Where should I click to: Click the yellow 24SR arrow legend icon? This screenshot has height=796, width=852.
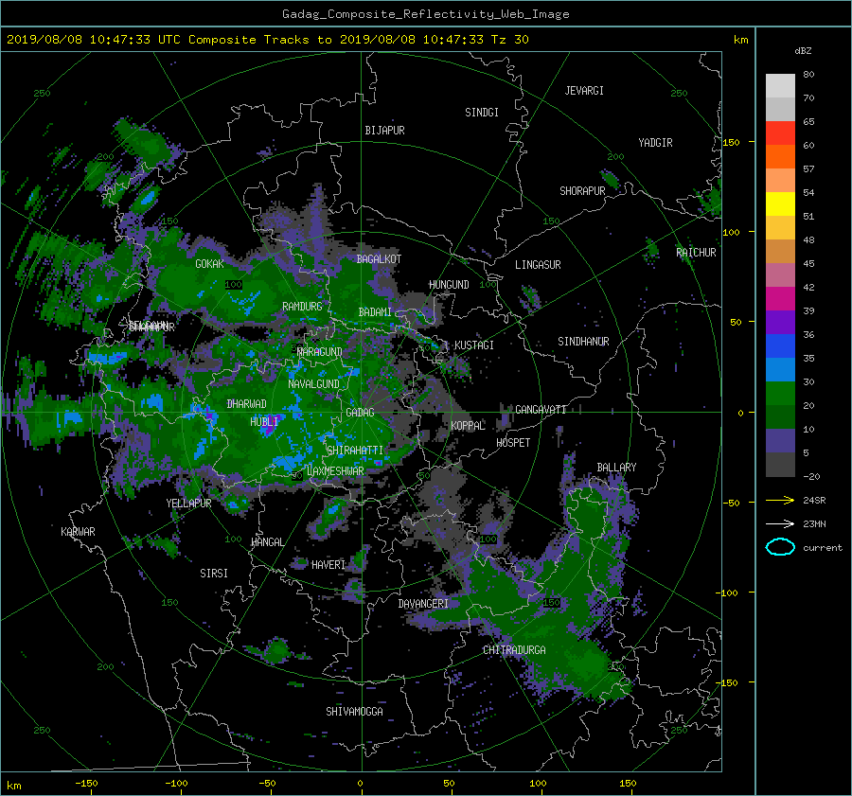780,501
